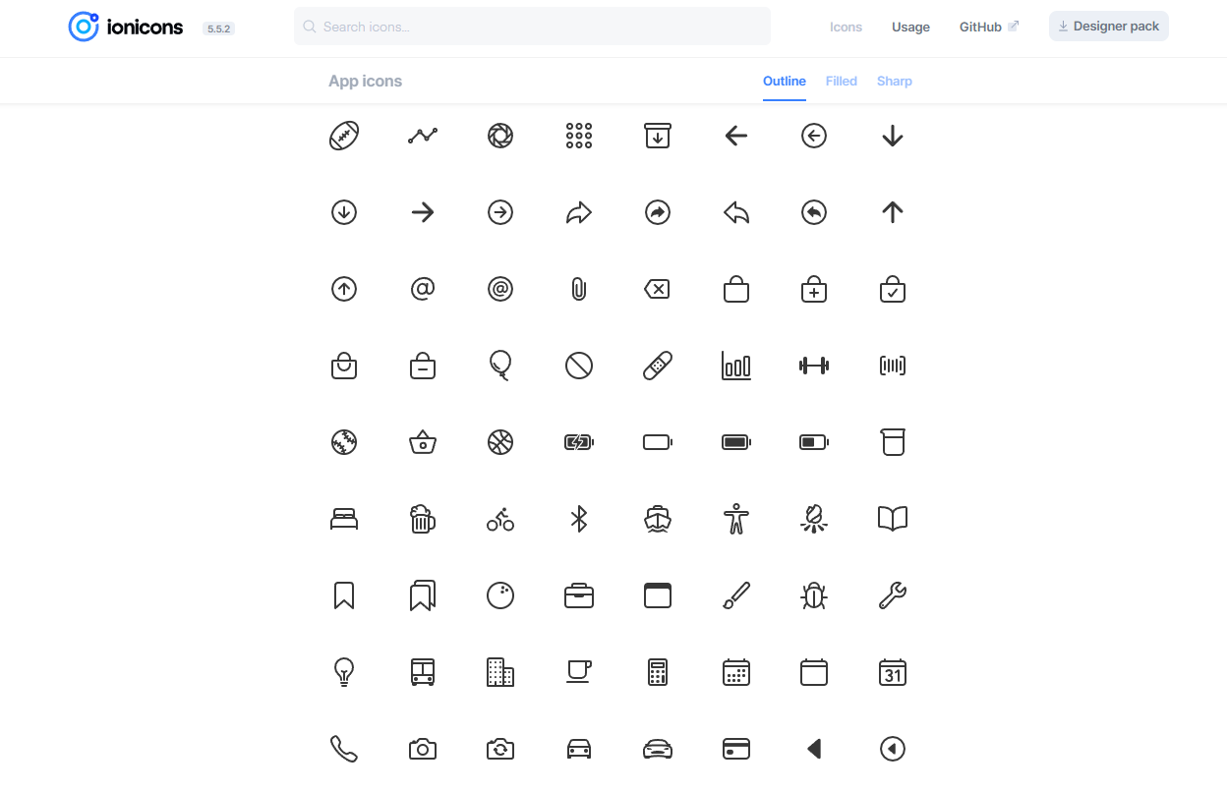Select the archive box icon
Image resolution: width=1227 pixels, height=792 pixels.
click(658, 136)
